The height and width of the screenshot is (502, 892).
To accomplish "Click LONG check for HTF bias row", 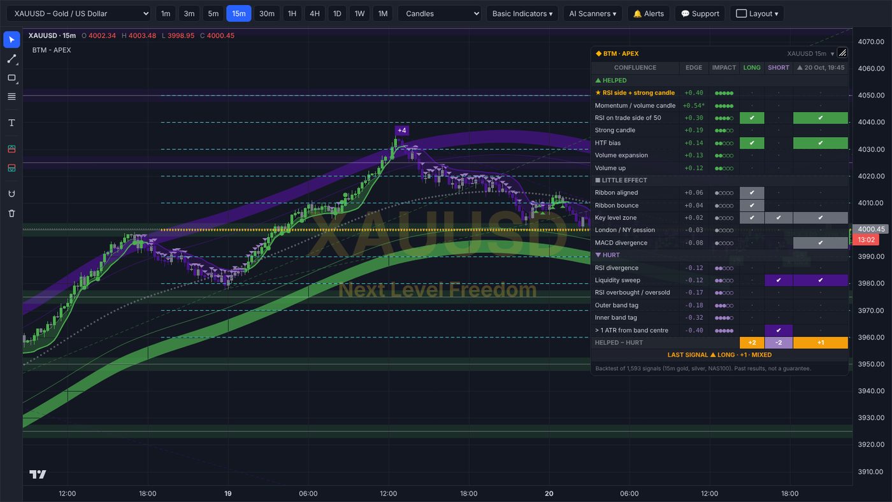I will tap(752, 143).
